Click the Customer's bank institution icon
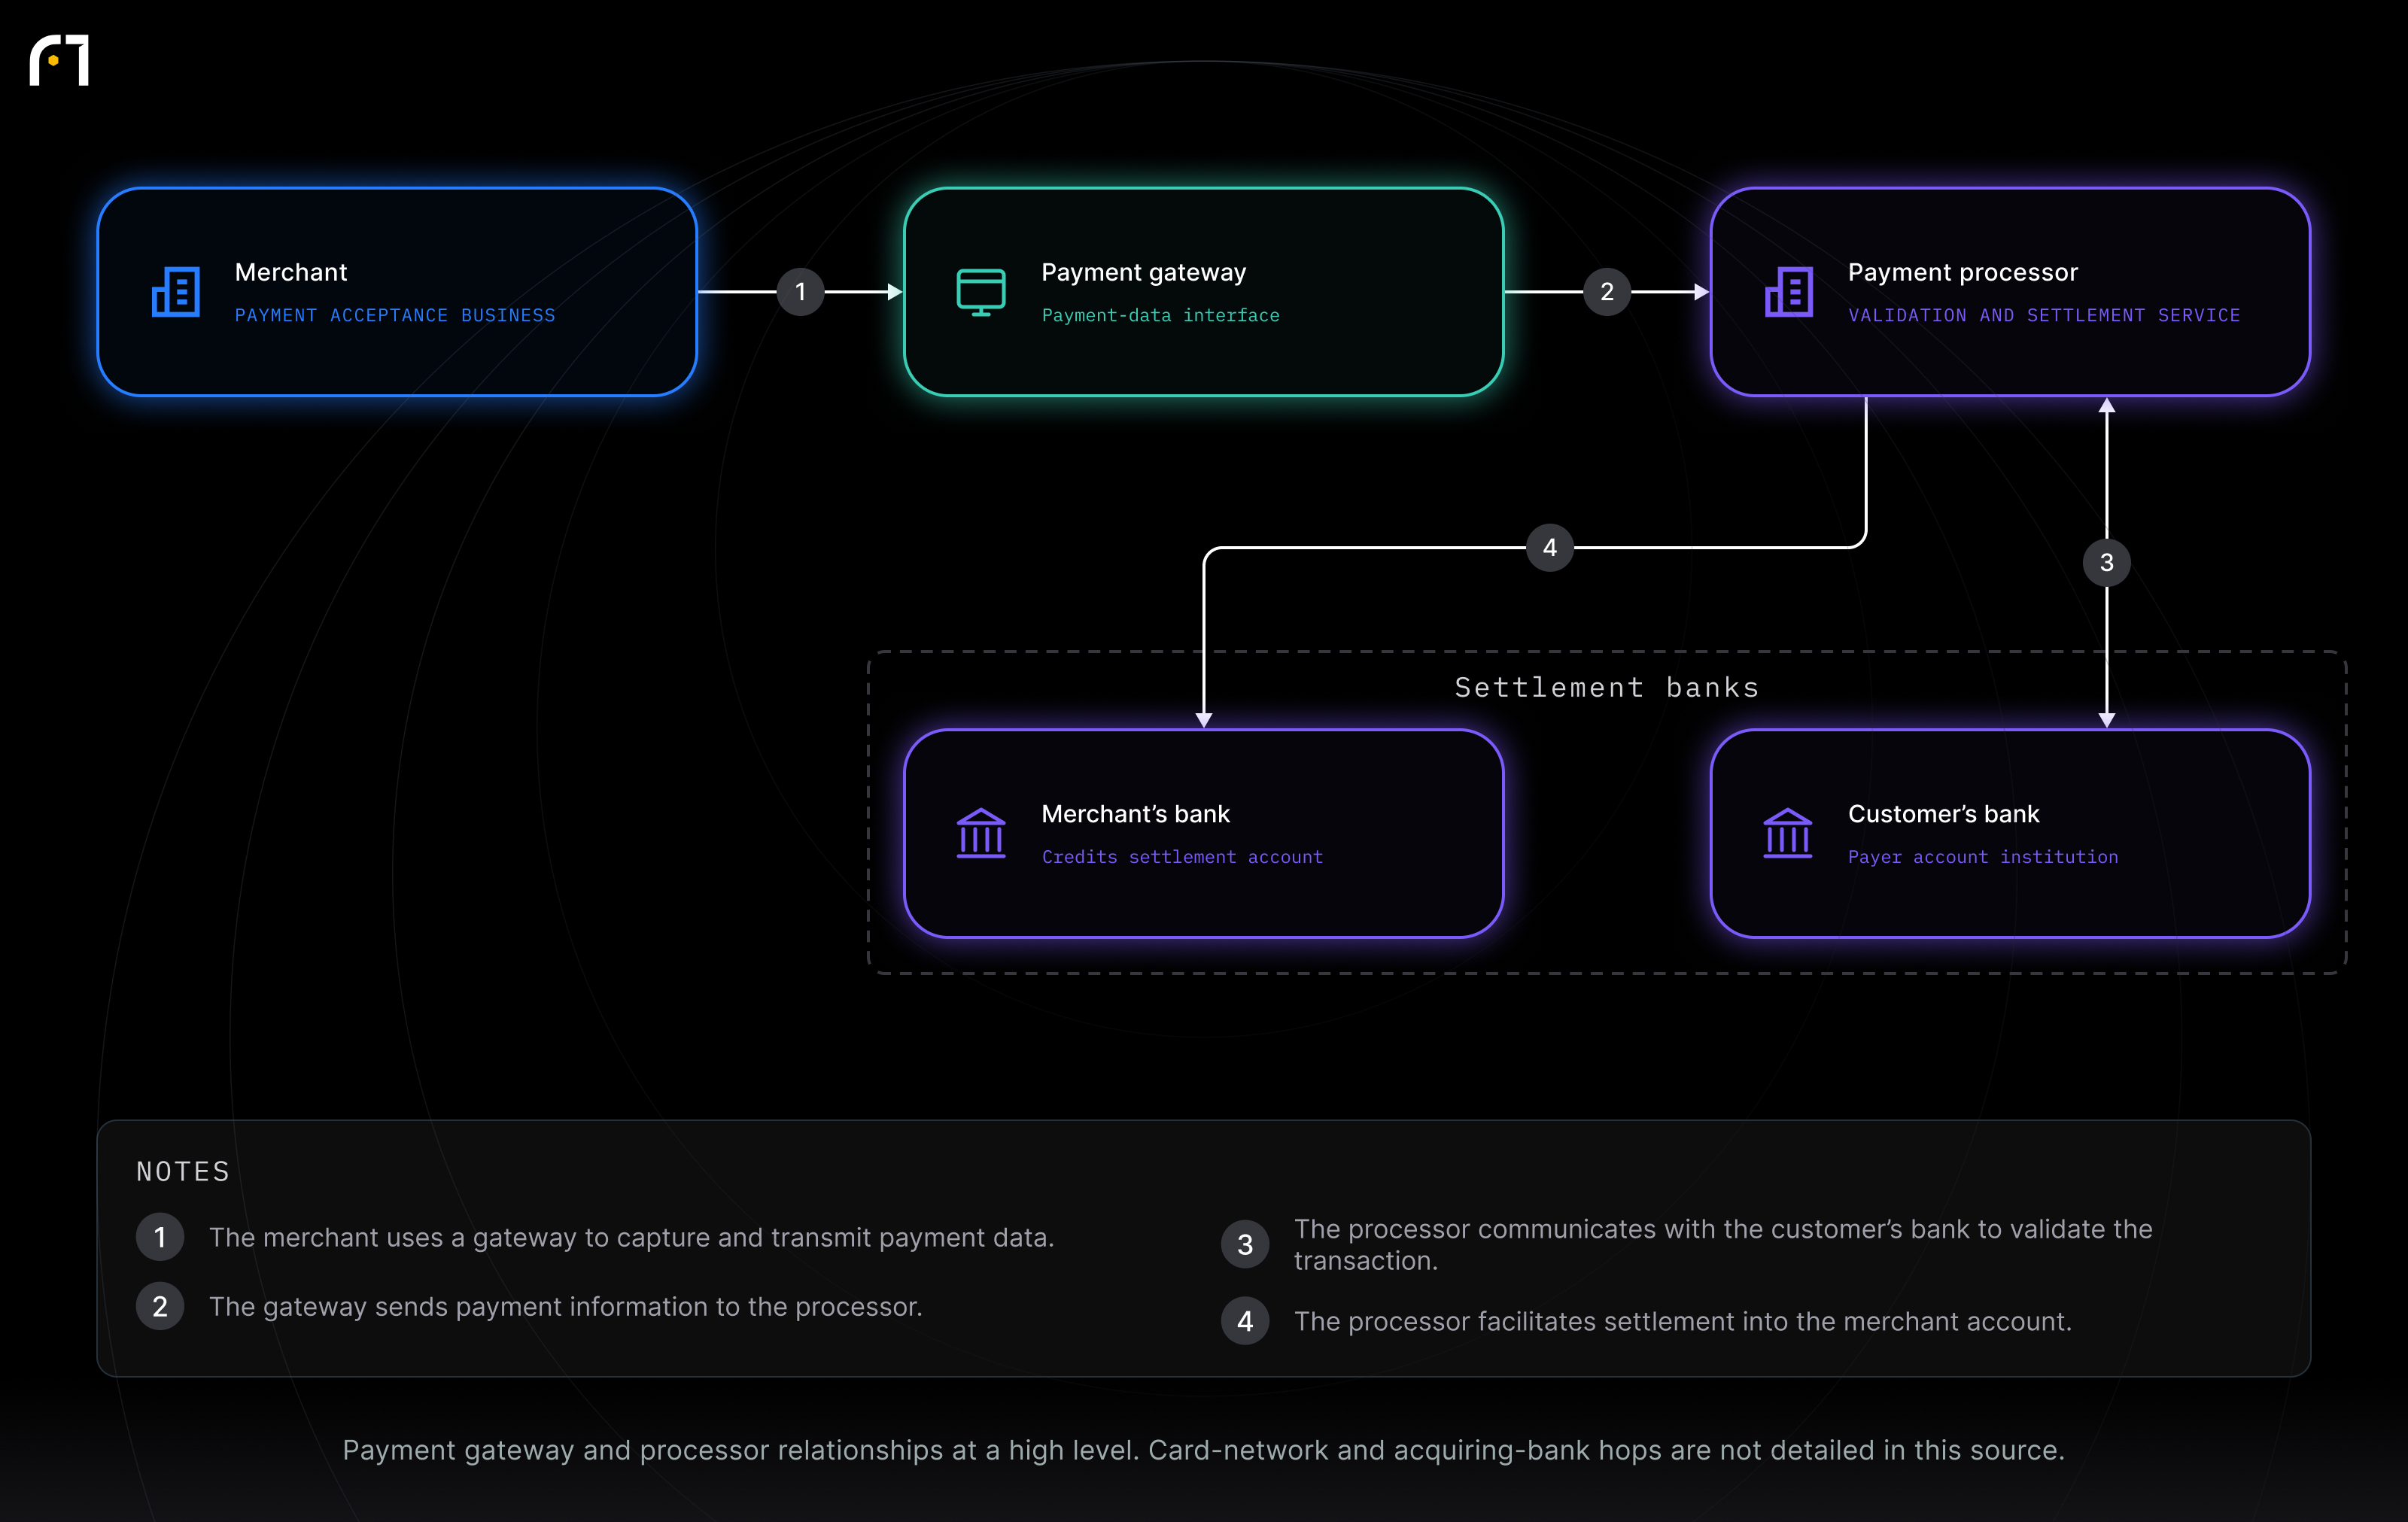 [1788, 833]
